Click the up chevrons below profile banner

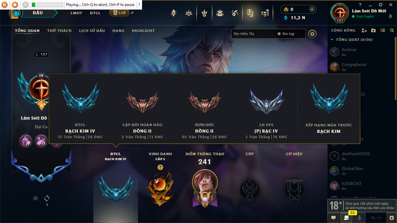[x=35, y=198]
